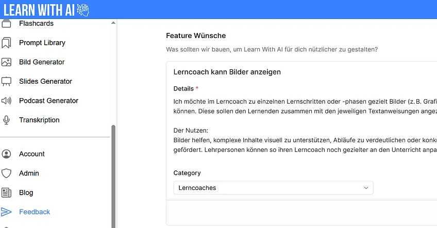Click the Flashcards icon in sidebar
The height and width of the screenshot is (228, 437).
point(6,24)
